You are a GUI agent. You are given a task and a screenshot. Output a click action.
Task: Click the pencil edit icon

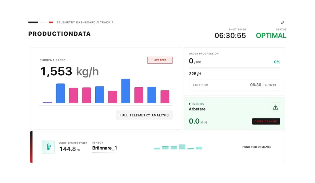282,22
